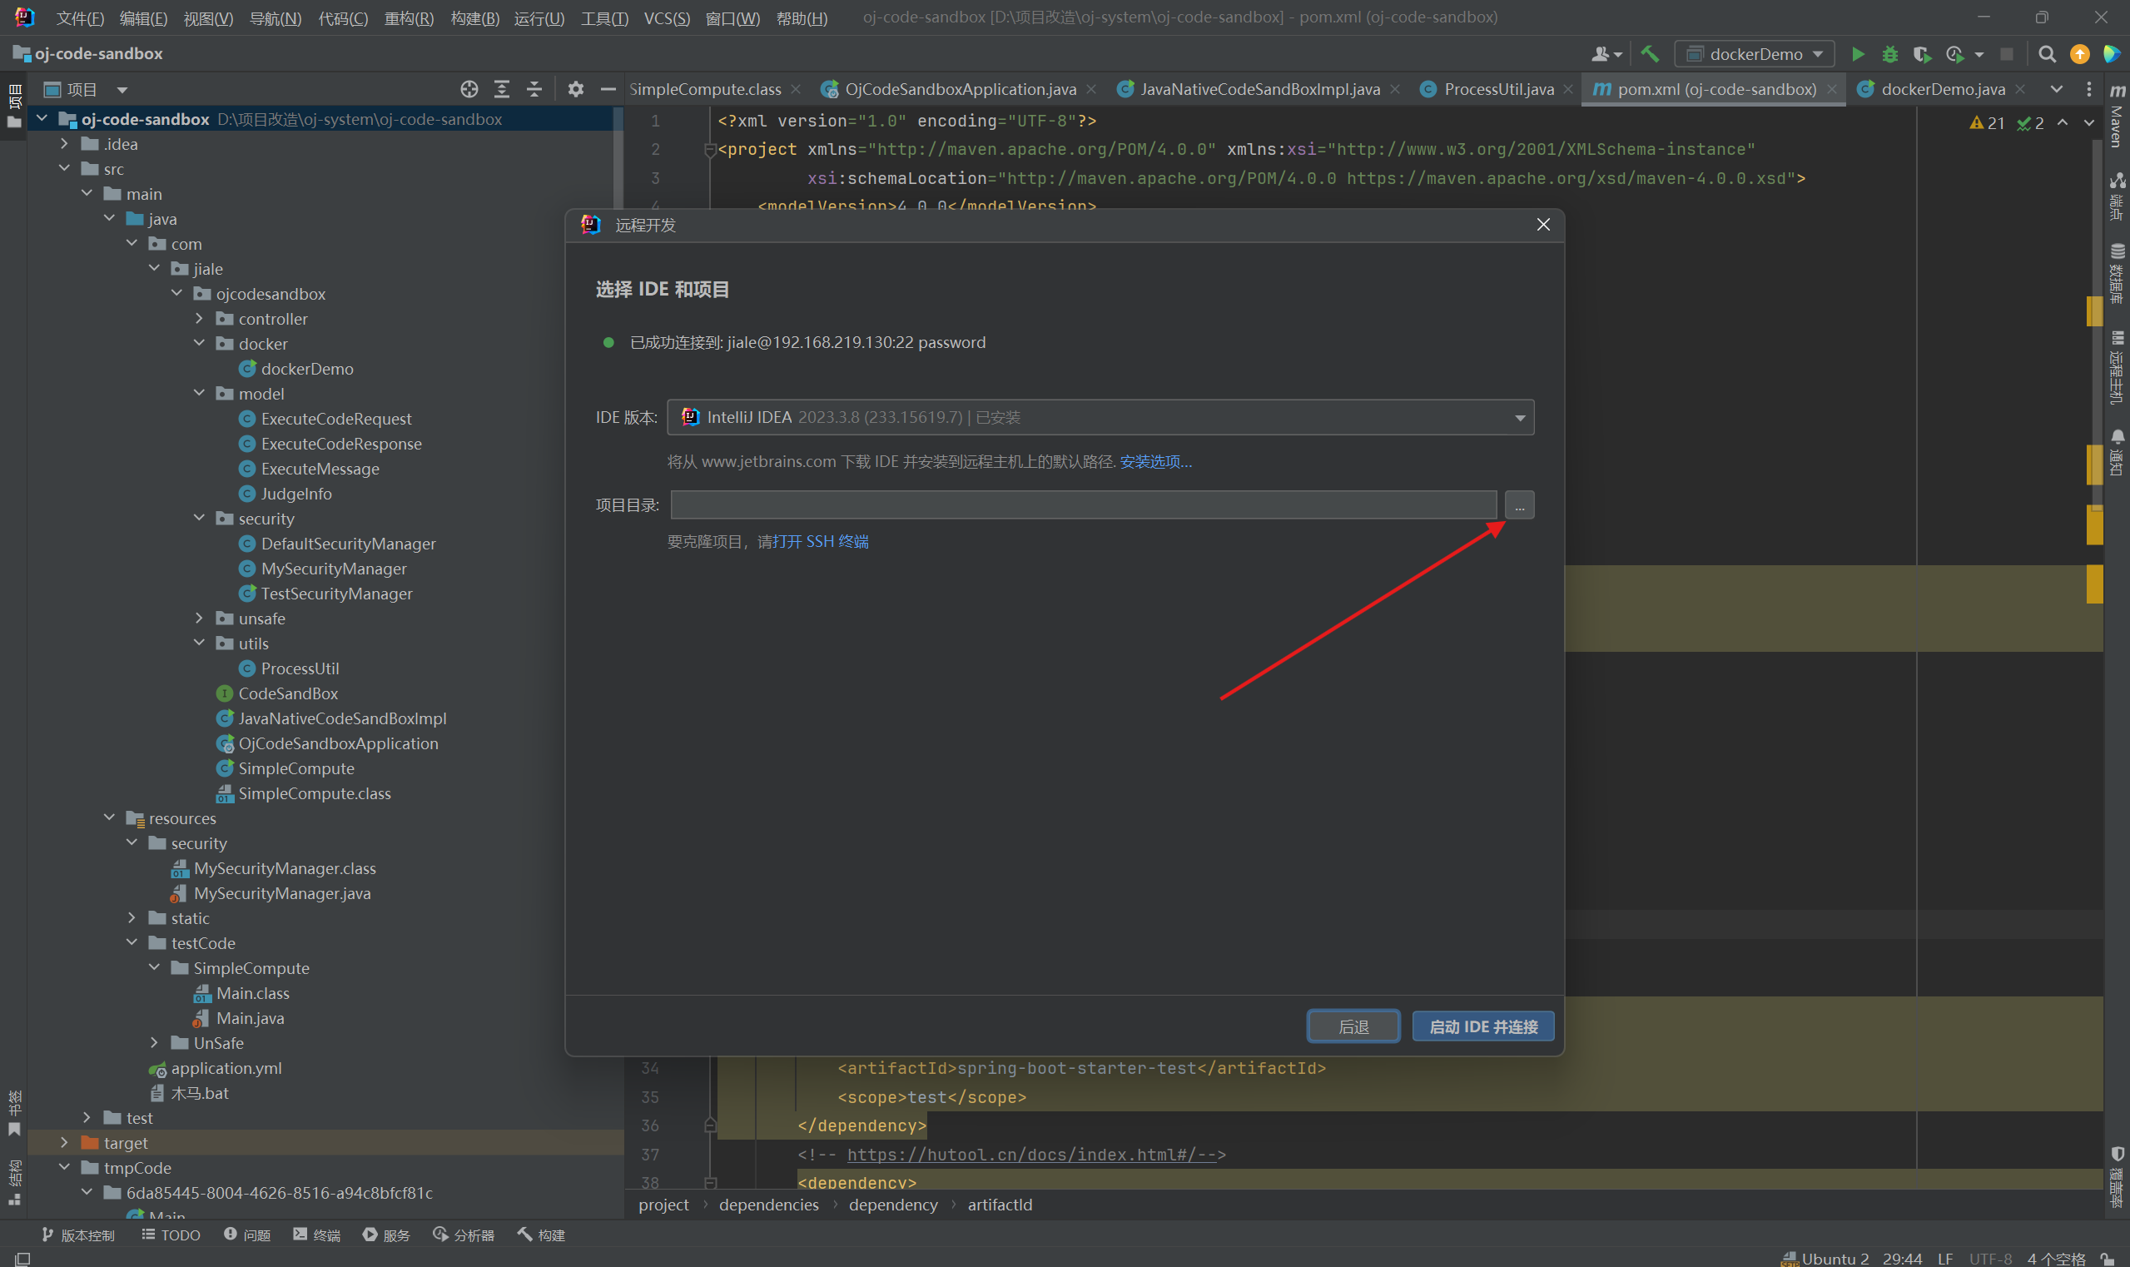
Task: Click browse button next to project directory field
Action: (1519, 505)
